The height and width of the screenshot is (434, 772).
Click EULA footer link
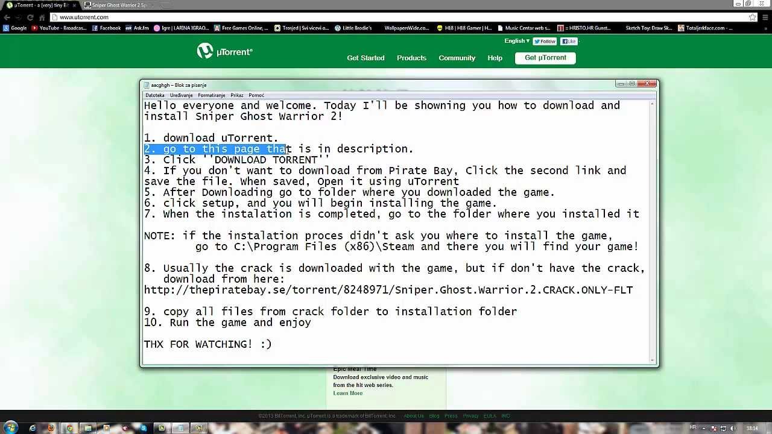[x=490, y=416]
